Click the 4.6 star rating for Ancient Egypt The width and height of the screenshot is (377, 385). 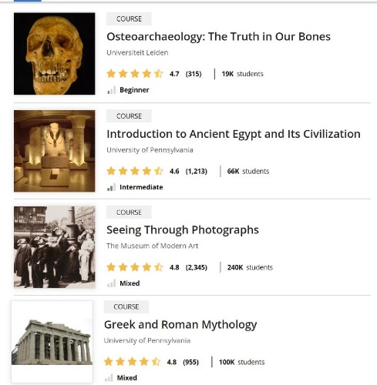click(135, 171)
